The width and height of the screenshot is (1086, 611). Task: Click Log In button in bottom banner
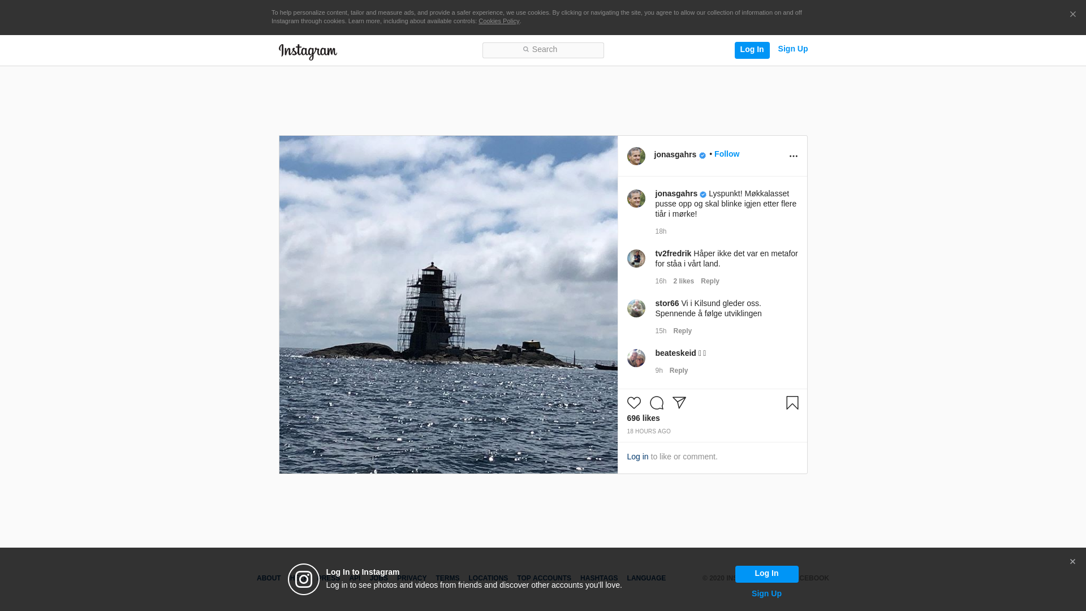[x=766, y=574]
